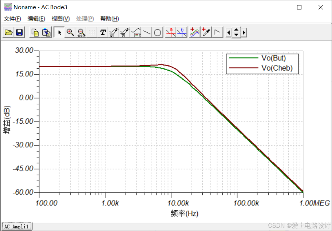Click the 100.00 frequency axis value
The height and width of the screenshot is (231, 332).
pos(47,203)
